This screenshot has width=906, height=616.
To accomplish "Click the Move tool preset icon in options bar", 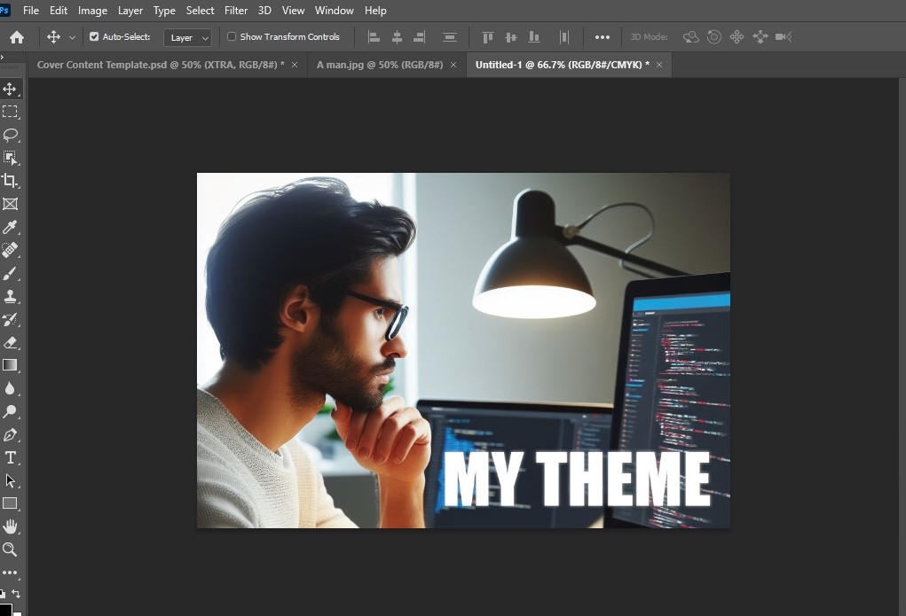I will tap(54, 37).
